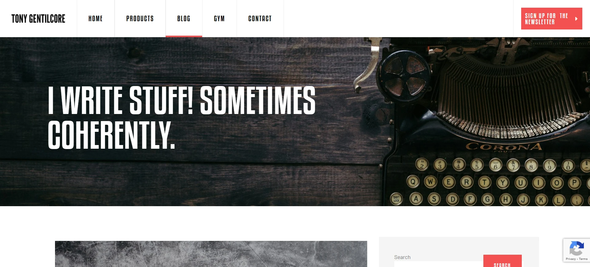Viewport: 590px width, 267px height.
Task: Open the reCAPTCHA Privacy link
Action: click(x=571, y=259)
